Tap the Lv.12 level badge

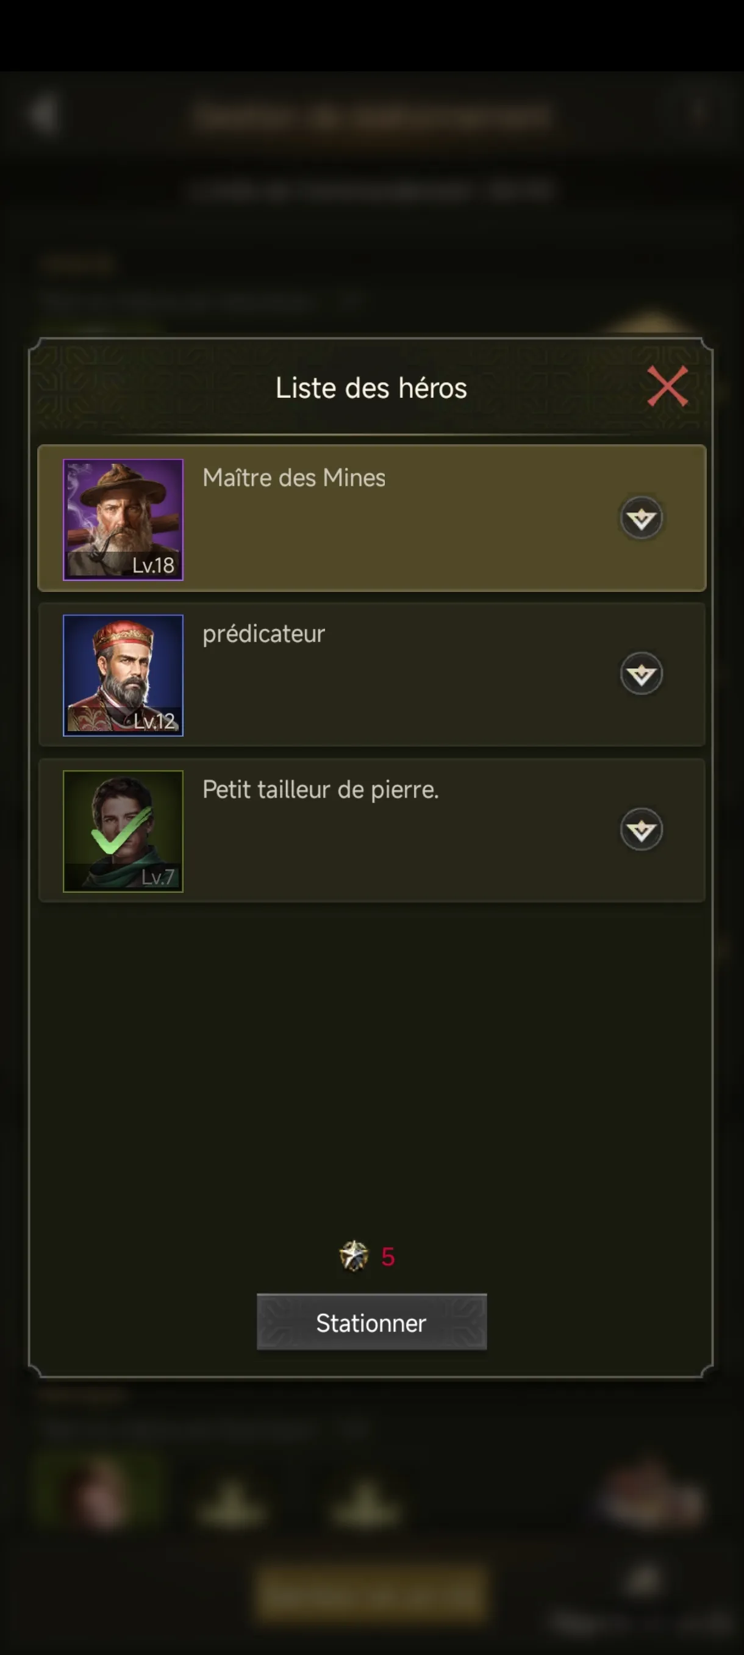(x=154, y=721)
